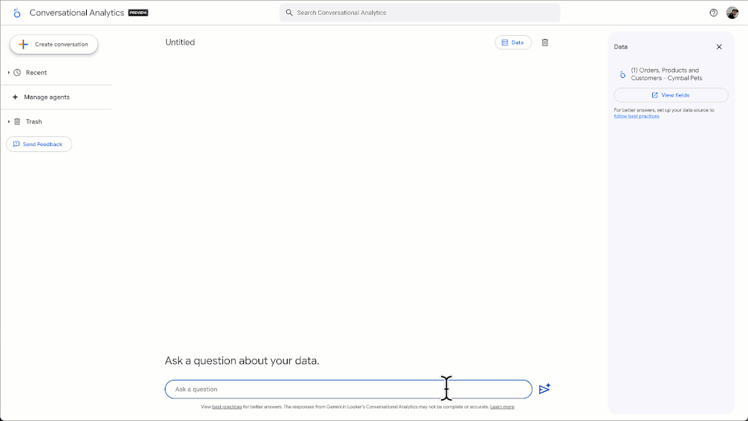Screen dimensions: 748x421
Task: Delete conversation with trash icon
Action: coord(545,43)
